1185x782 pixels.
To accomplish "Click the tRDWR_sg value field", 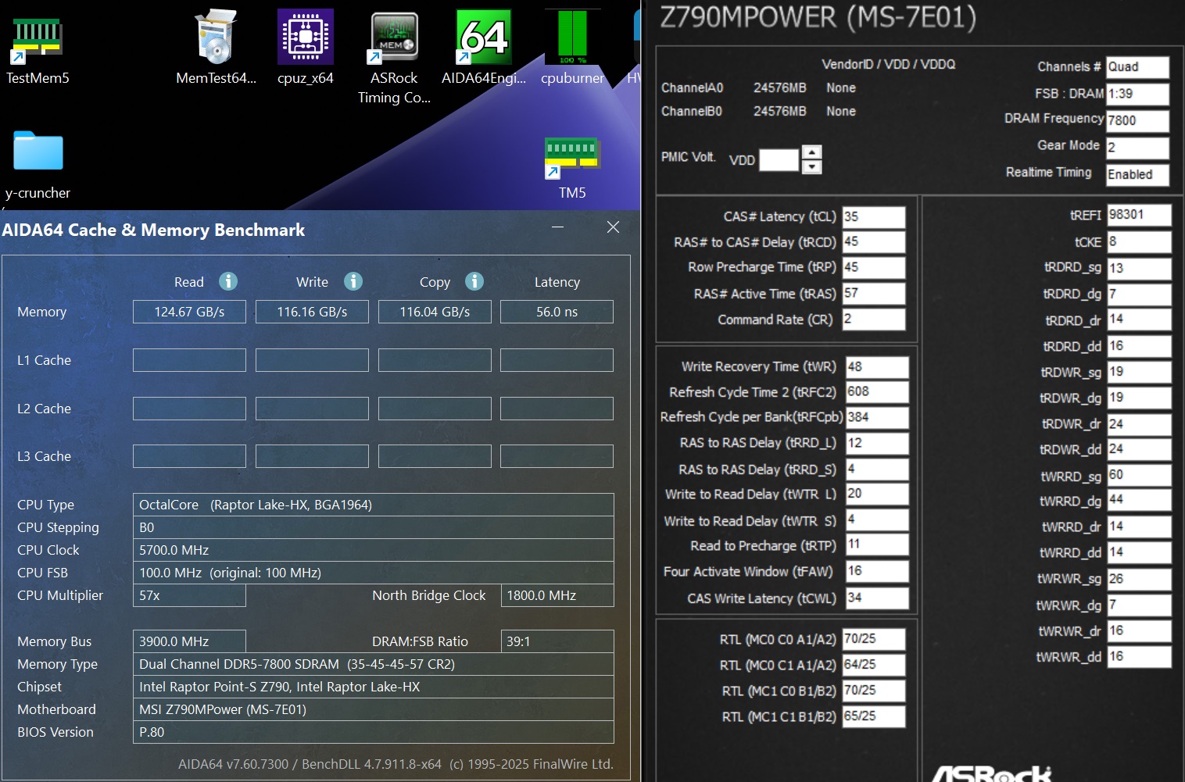I will [1140, 372].
